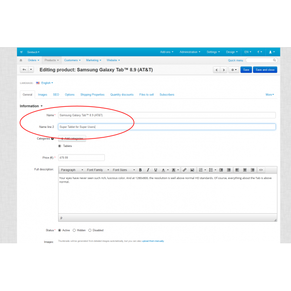Insert image in description editor
Screen dimensions: 291x291
[x=192, y=170]
